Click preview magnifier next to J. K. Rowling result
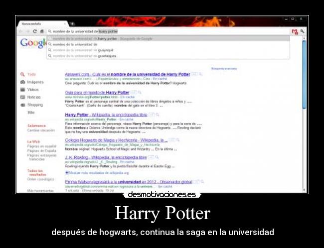The height and width of the screenshot is (248, 324). (x=157, y=157)
